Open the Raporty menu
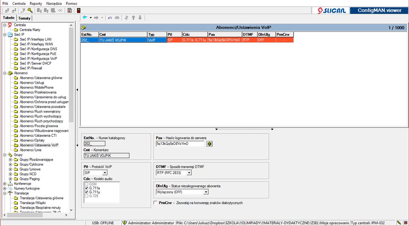Viewport: 409px width, 226px height. (x=36, y=3)
